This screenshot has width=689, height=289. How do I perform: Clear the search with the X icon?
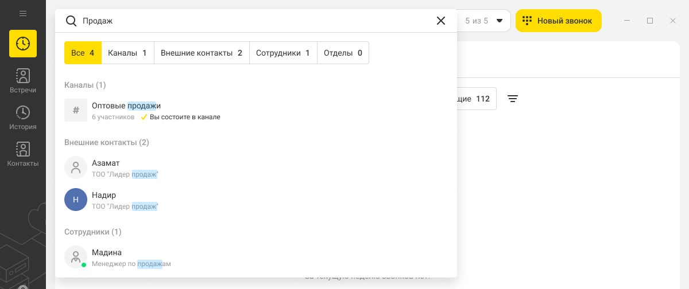[x=441, y=21]
